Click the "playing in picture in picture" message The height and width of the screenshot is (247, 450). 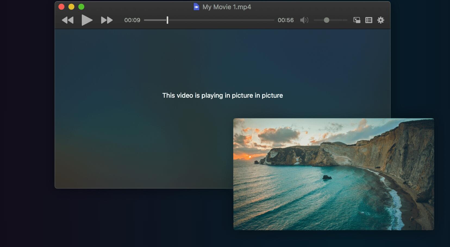[223, 96]
